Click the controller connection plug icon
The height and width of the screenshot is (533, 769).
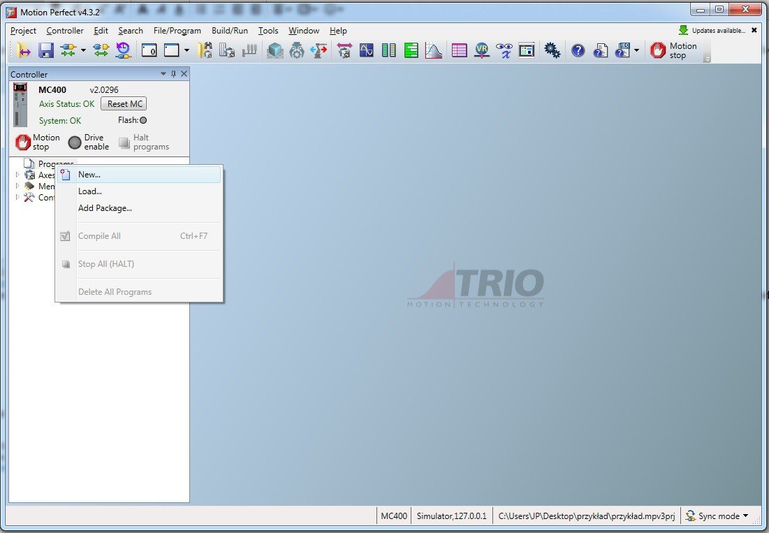coord(68,50)
